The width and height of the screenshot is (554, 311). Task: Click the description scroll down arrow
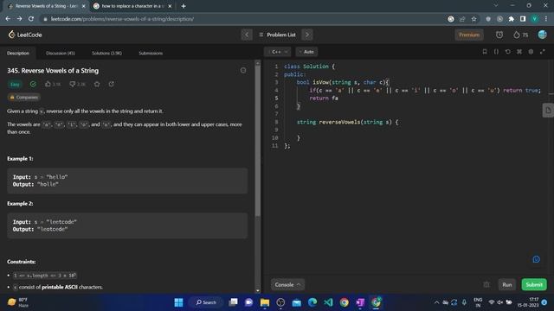coord(258,290)
